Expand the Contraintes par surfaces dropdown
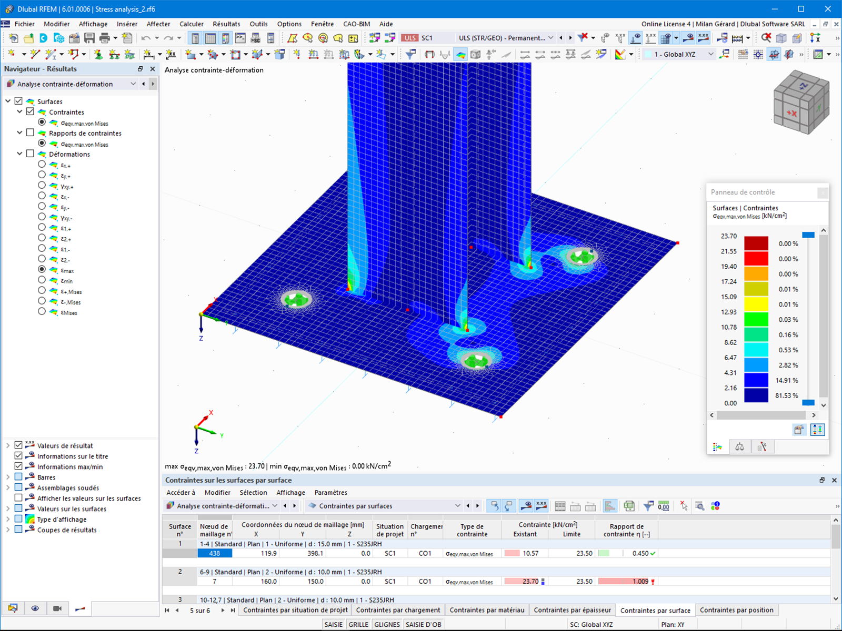Image resolution: width=842 pixels, height=631 pixels. (x=457, y=505)
